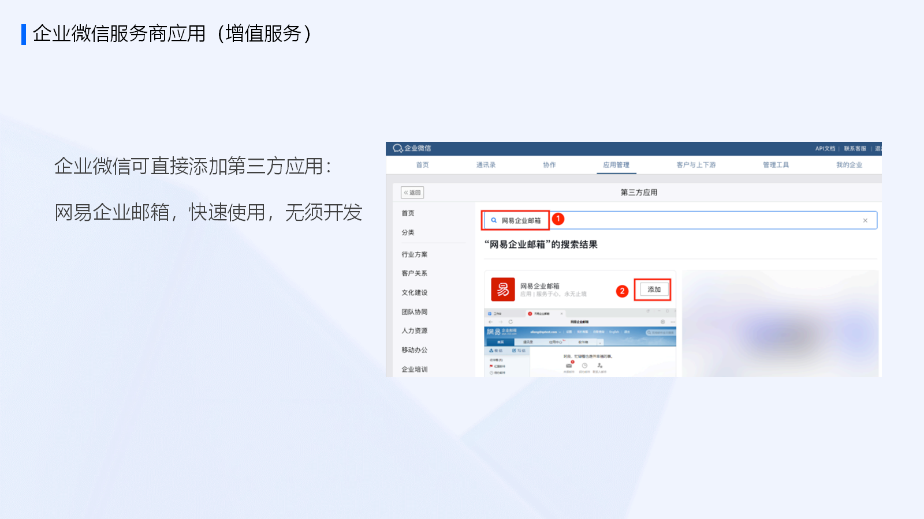The width and height of the screenshot is (924, 519).
Task: Open the 管理工具 tab
Action: pyautogui.click(x=776, y=165)
